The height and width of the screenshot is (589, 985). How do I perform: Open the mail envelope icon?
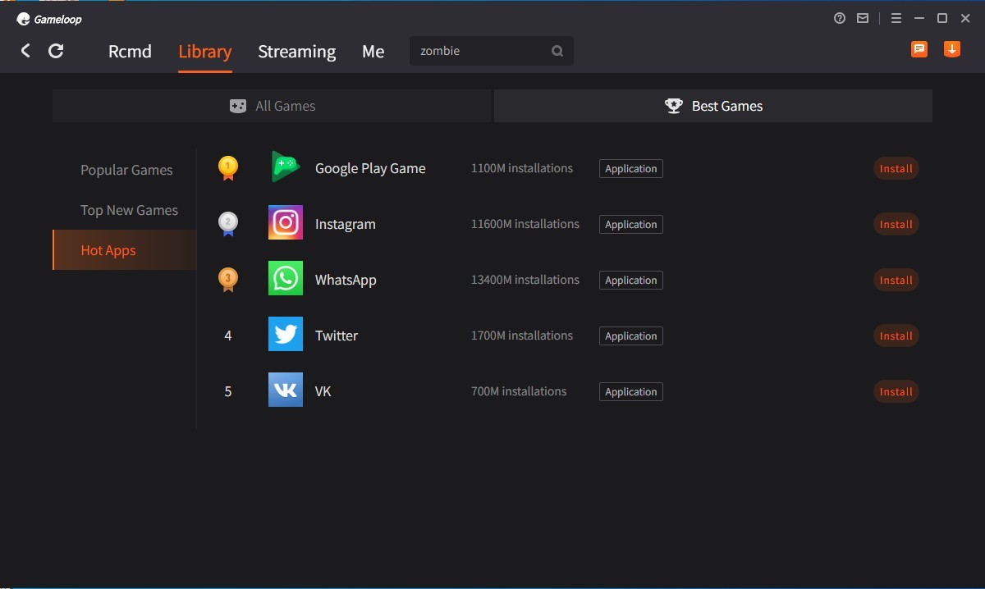point(863,18)
